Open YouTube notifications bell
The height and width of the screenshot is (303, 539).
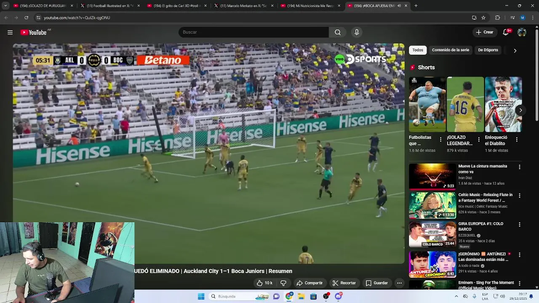tap(506, 32)
